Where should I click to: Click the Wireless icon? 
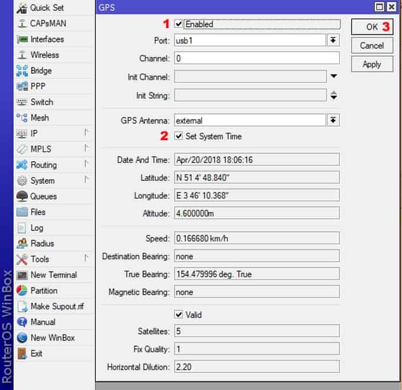point(22,55)
